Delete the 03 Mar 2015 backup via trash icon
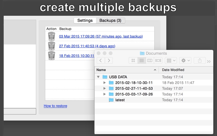The image size is (217, 136). point(52,36)
